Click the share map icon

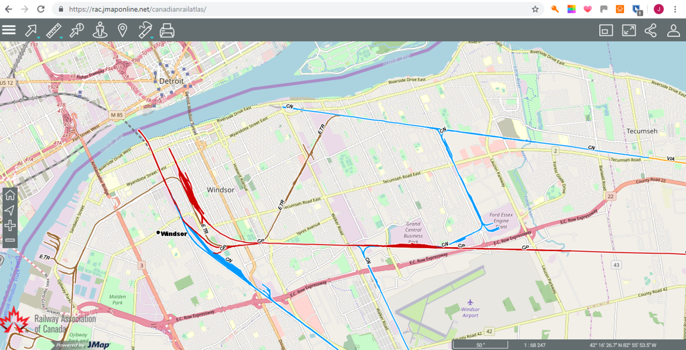click(x=651, y=31)
